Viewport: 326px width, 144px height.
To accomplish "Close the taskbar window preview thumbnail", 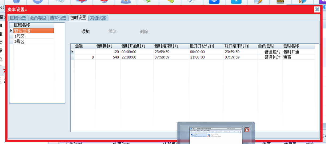I will pos(247,130).
